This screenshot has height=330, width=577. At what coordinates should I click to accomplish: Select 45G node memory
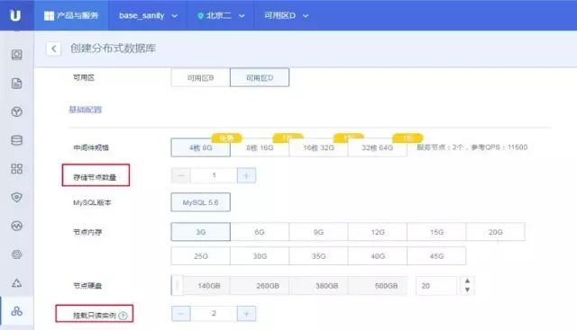tap(436, 256)
